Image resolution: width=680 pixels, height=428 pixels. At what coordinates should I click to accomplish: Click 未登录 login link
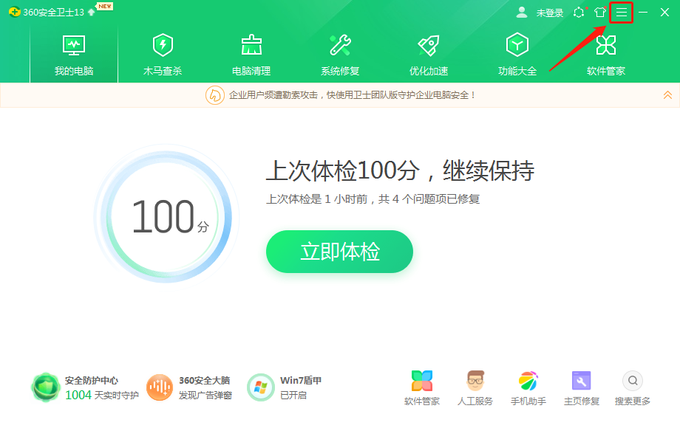coord(549,13)
